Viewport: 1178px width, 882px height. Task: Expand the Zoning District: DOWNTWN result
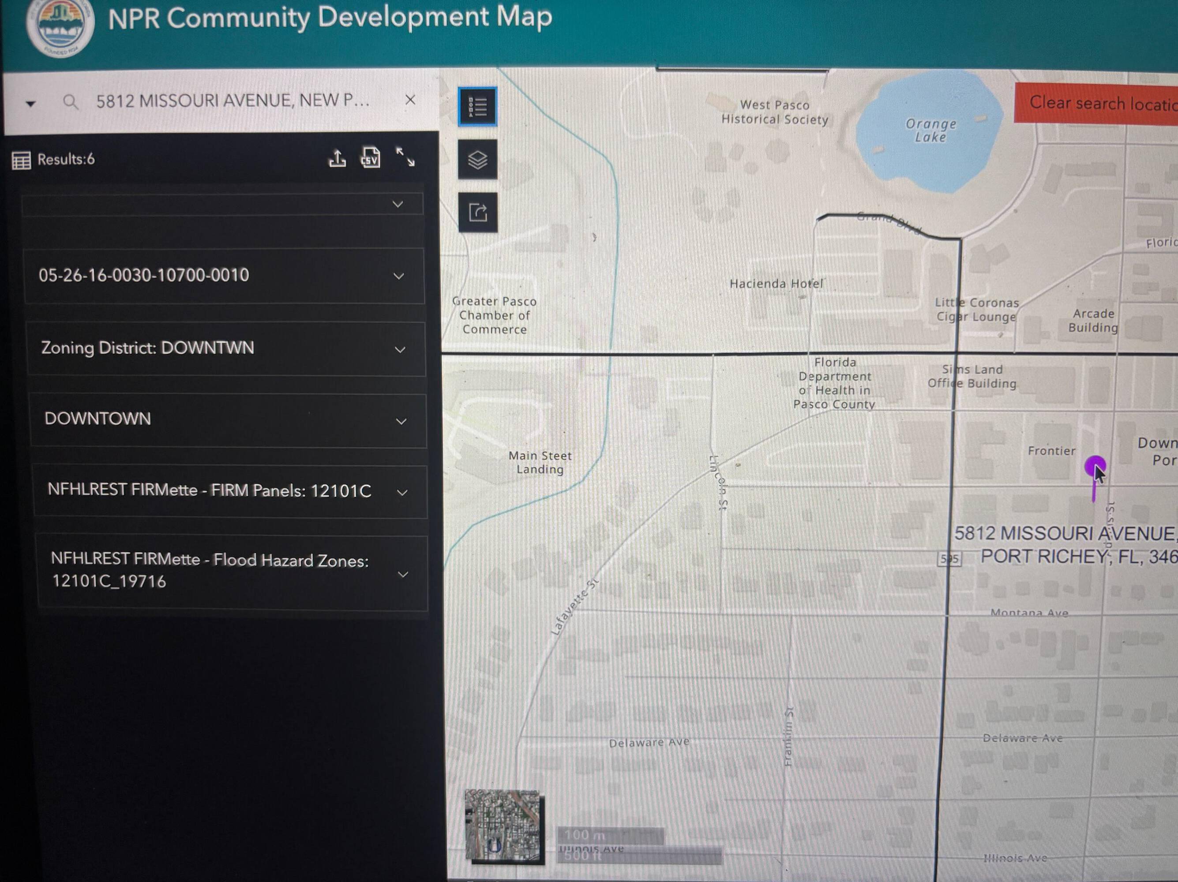tap(226, 349)
